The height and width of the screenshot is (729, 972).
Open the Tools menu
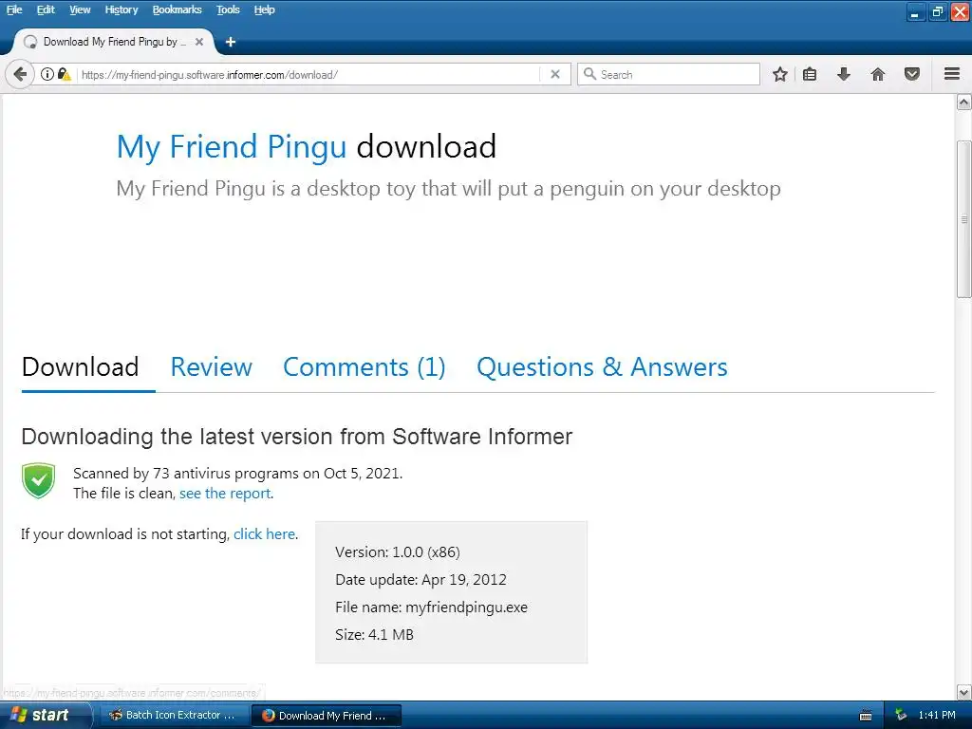[228, 9]
